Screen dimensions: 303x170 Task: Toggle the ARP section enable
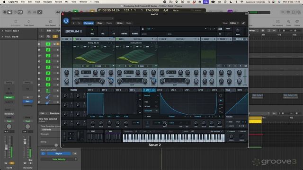tap(107, 131)
